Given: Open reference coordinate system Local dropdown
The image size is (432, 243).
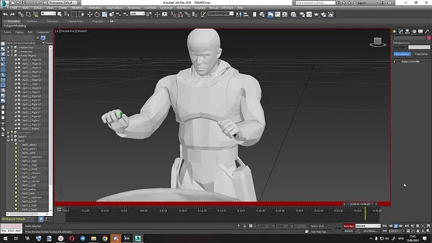Looking at the screenshot, I should (138, 14).
